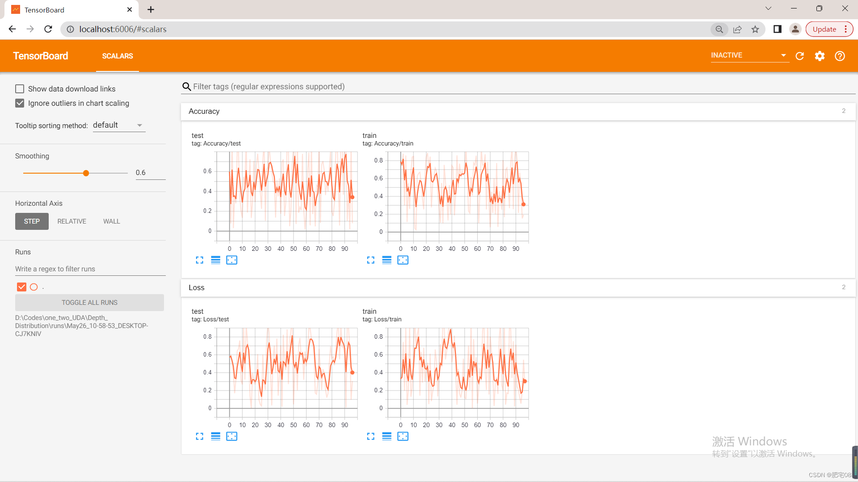Uncheck the run visibility checkbox
The image size is (858, 482).
click(21, 287)
